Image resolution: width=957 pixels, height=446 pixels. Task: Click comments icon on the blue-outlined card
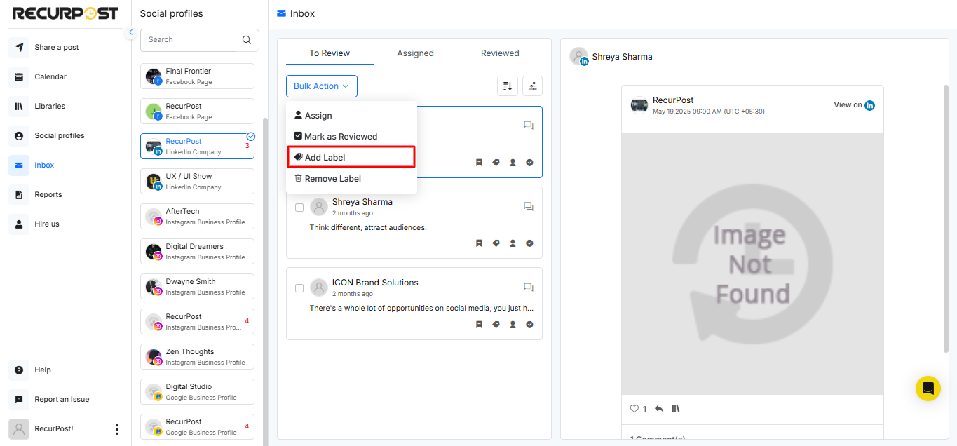click(529, 126)
